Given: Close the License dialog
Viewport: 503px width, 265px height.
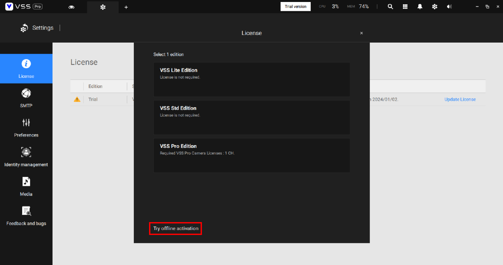Looking at the screenshot, I should 362,33.
